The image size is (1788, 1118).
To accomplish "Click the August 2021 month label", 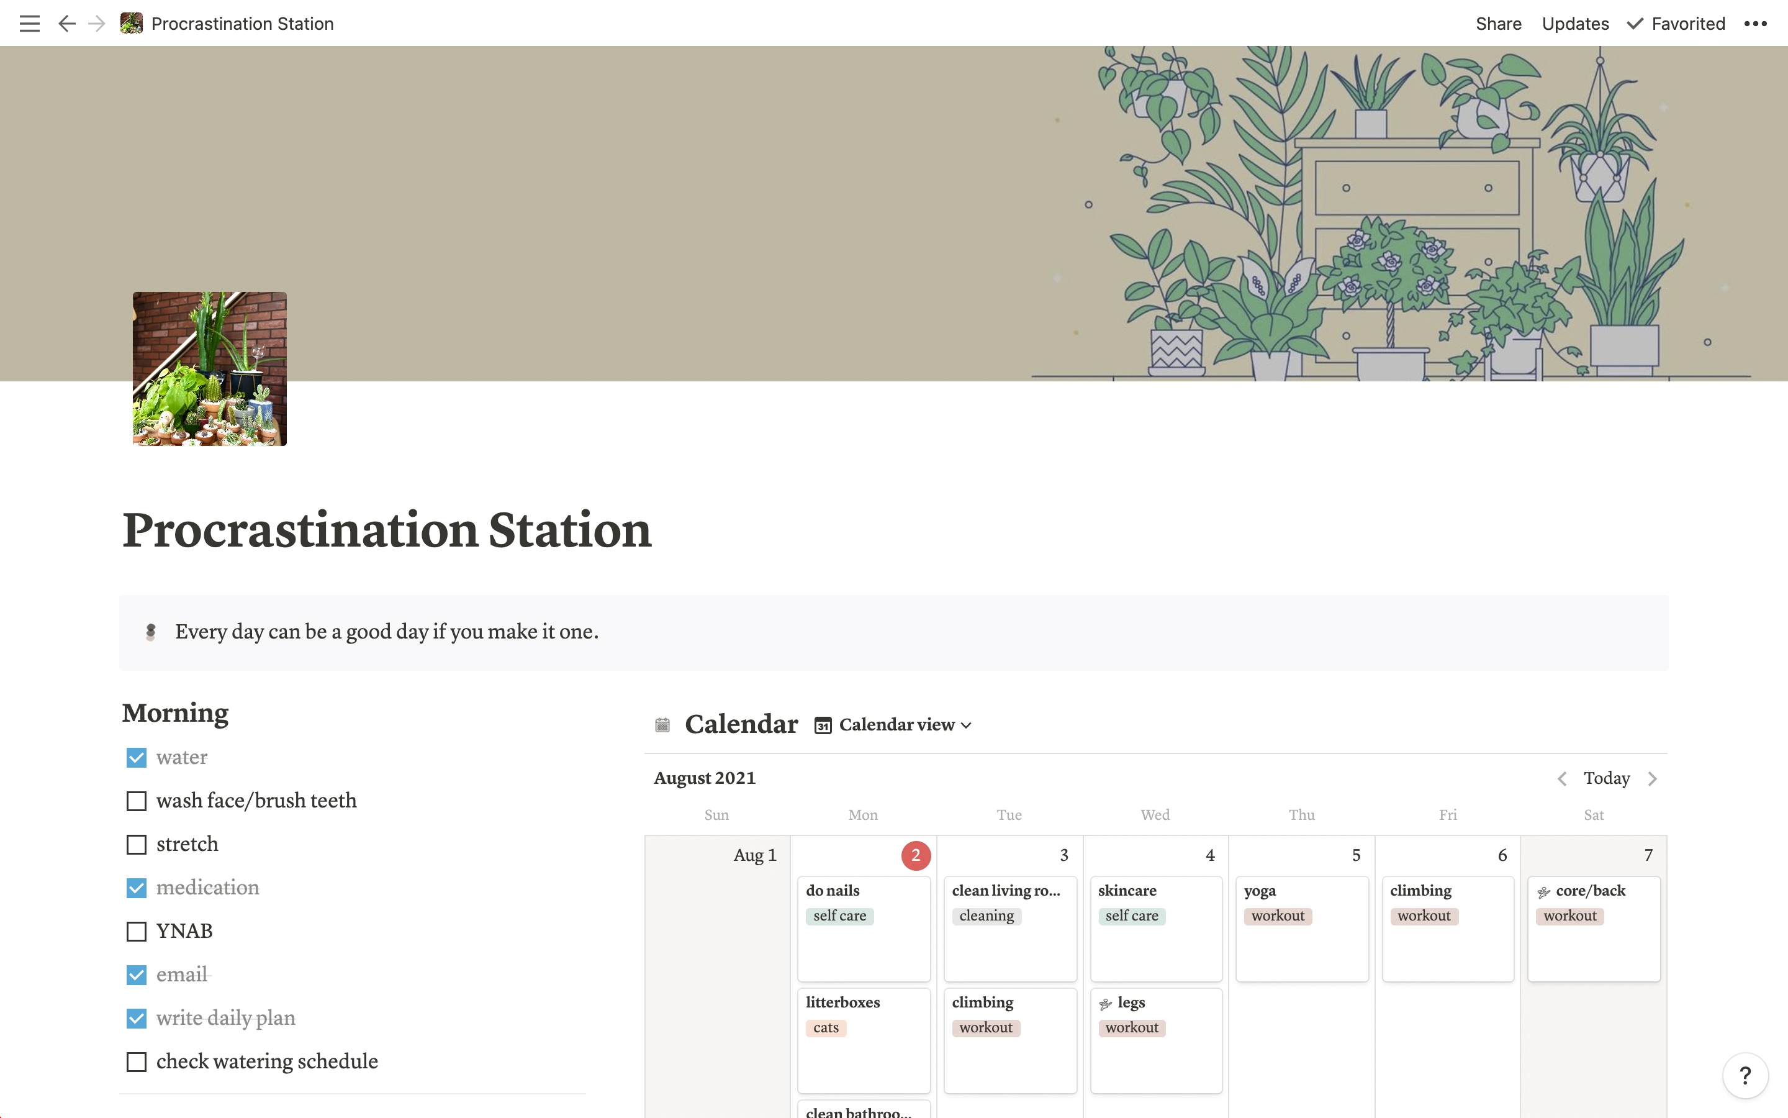I will pyautogui.click(x=705, y=778).
